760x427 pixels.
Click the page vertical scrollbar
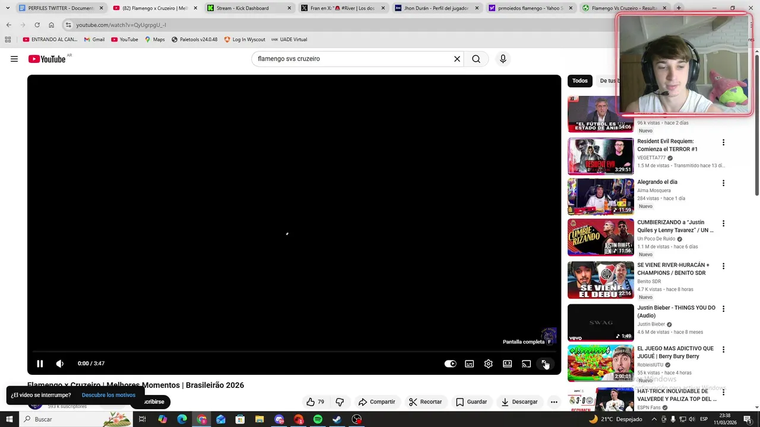[756, 125]
